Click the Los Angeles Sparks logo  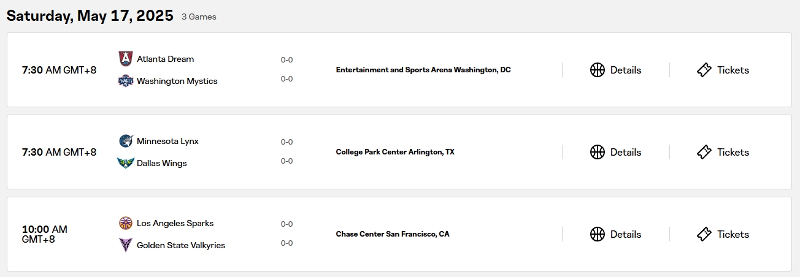(x=125, y=223)
